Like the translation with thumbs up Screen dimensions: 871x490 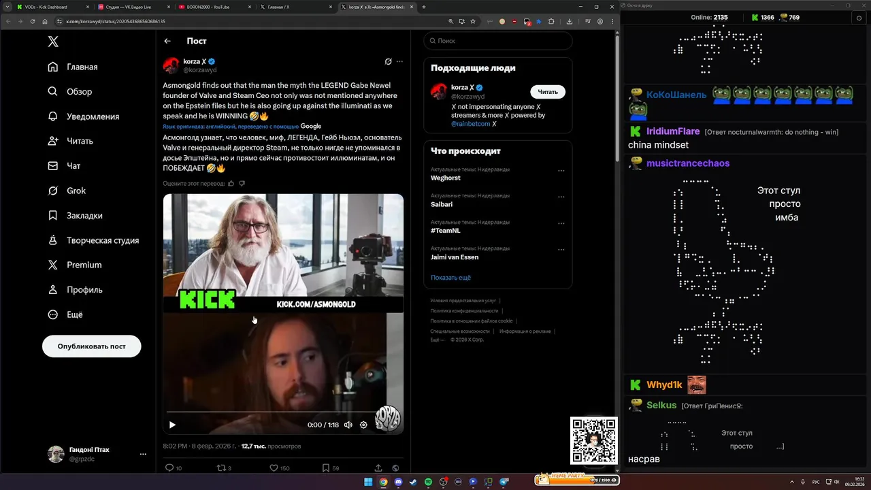click(231, 183)
